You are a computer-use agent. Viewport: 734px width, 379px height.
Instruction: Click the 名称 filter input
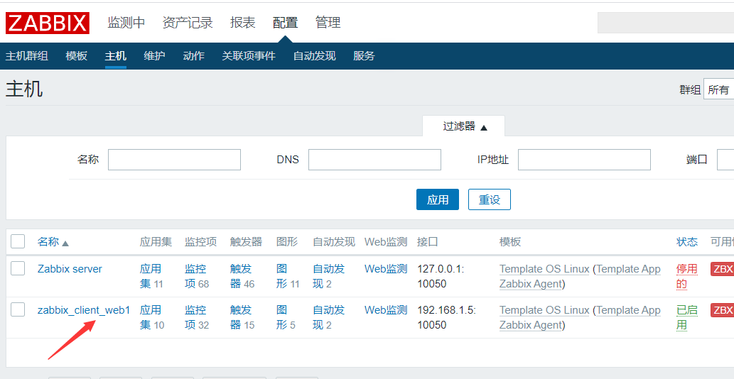174,160
